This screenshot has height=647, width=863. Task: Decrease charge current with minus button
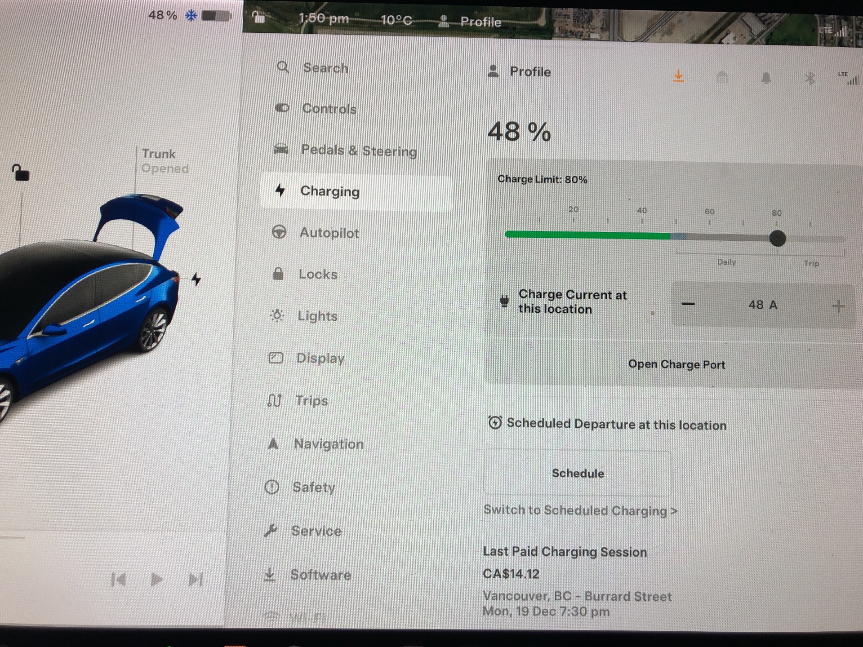(x=688, y=304)
